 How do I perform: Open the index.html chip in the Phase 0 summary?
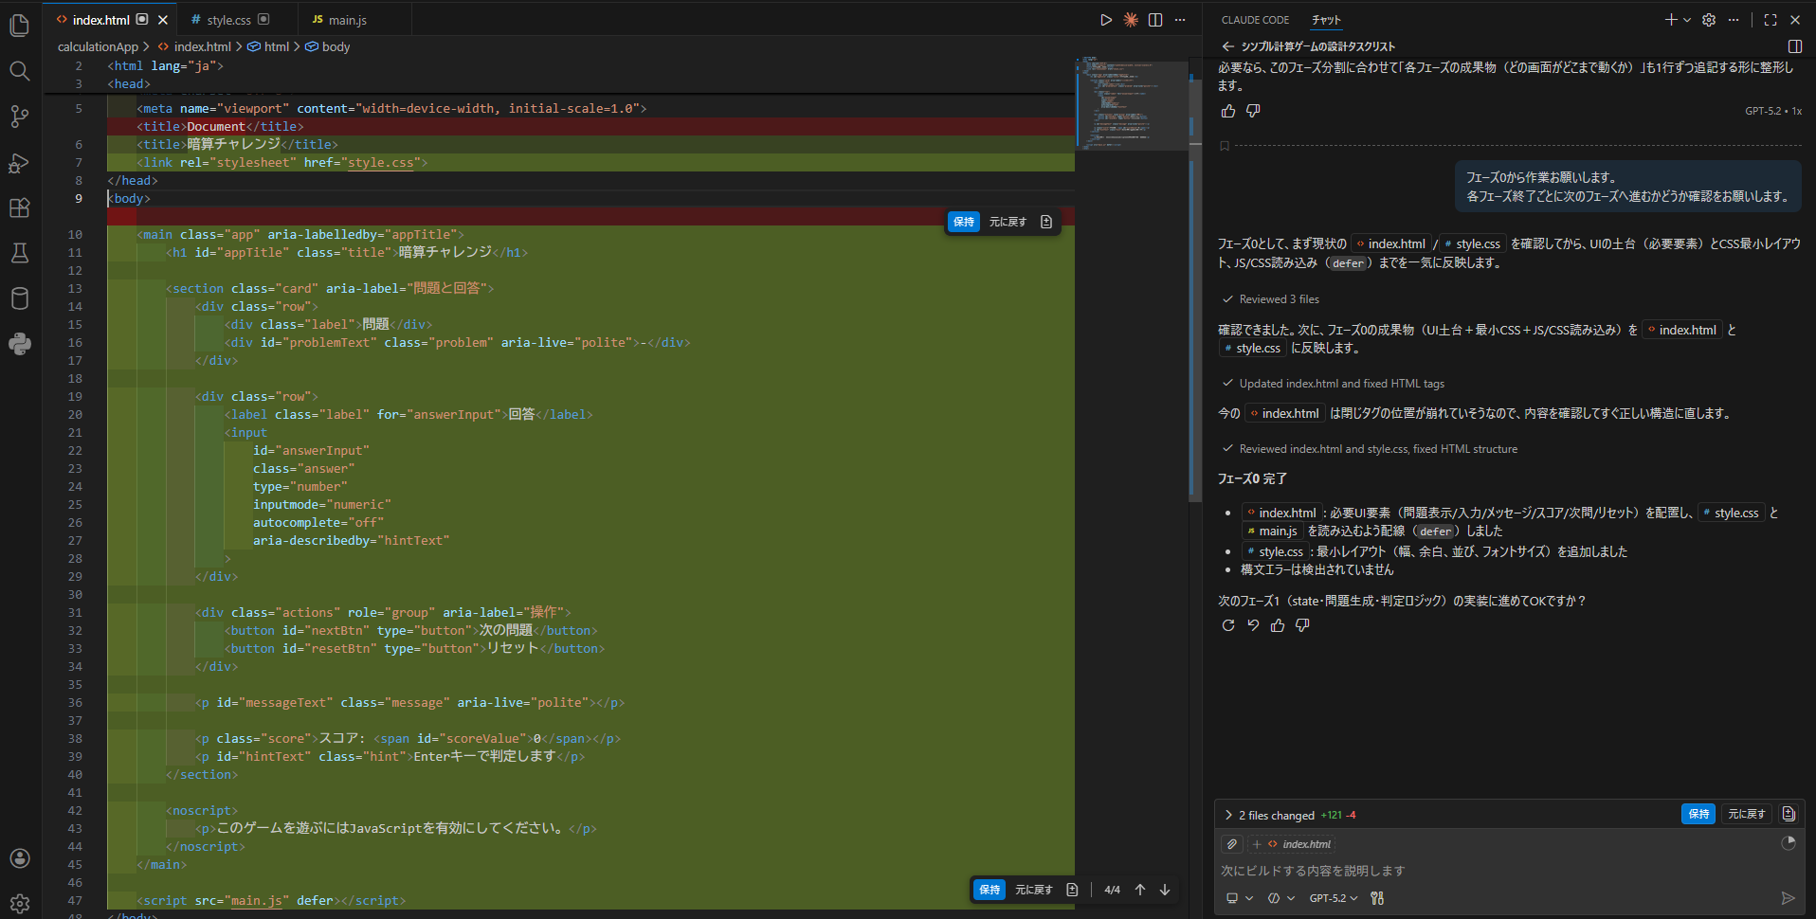[1281, 513]
